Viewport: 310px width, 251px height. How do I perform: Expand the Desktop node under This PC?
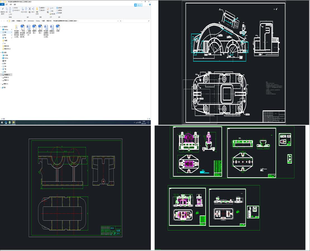pos(2,58)
